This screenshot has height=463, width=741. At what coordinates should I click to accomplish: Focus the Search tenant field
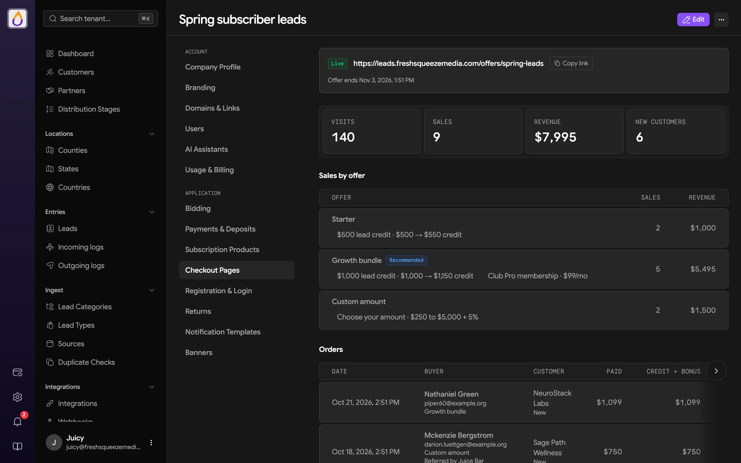point(100,18)
